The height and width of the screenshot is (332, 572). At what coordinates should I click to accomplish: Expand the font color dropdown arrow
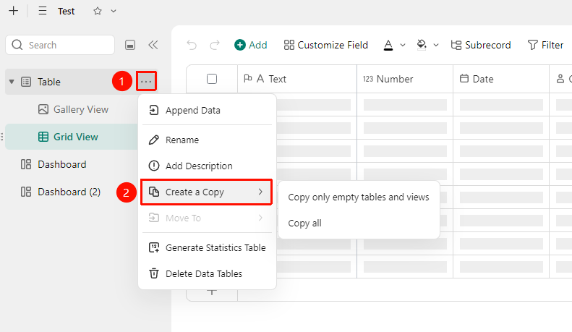pos(403,46)
